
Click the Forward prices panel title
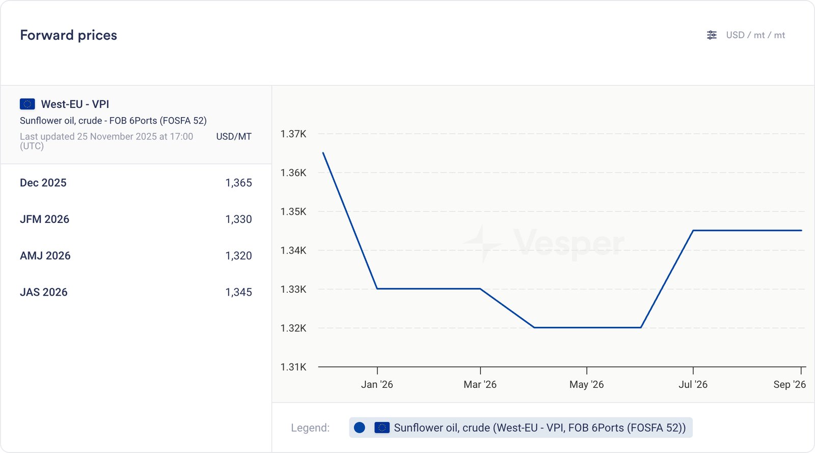69,35
